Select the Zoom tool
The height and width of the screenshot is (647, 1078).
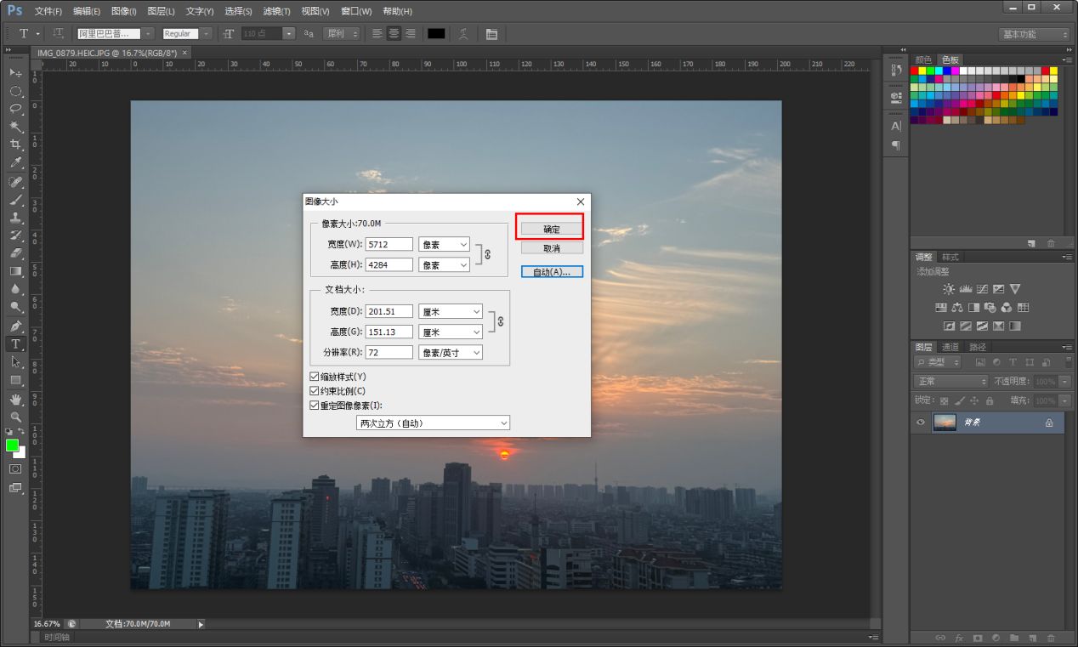pos(15,417)
